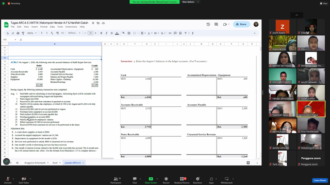The width and height of the screenshot is (330, 185).
Task: Open the Jawab ARC4.5 tab dropdown arrow
Action: (x=83, y=163)
